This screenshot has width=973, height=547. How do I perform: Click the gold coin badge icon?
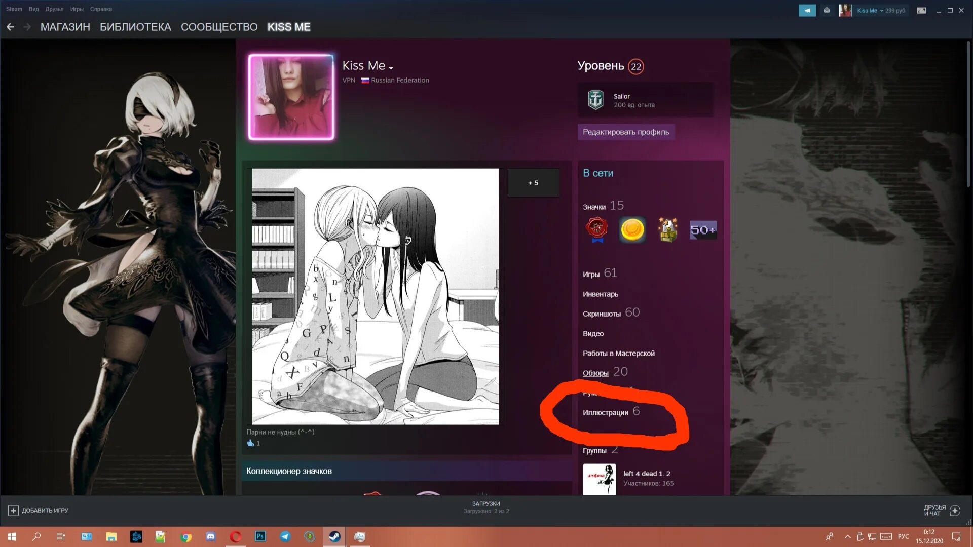pyautogui.click(x=632, y=230)
